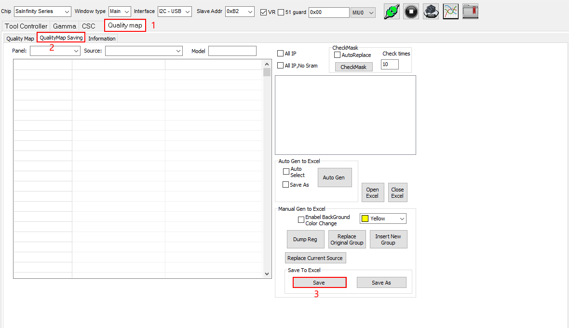
Task: Open the Quality Map sub-tab
Action: coord(20,39)
